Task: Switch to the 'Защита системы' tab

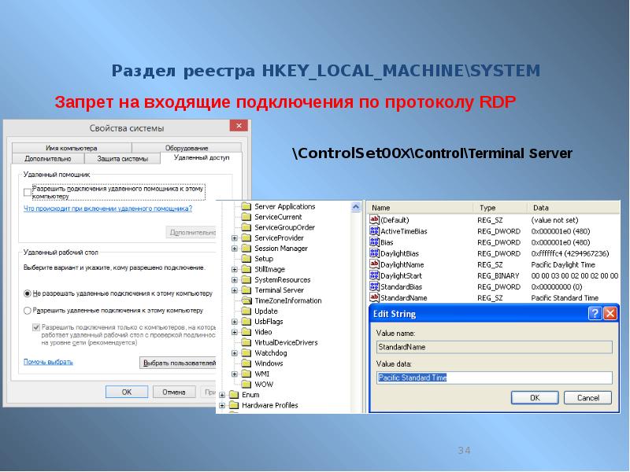Action: tap(122, 158)
